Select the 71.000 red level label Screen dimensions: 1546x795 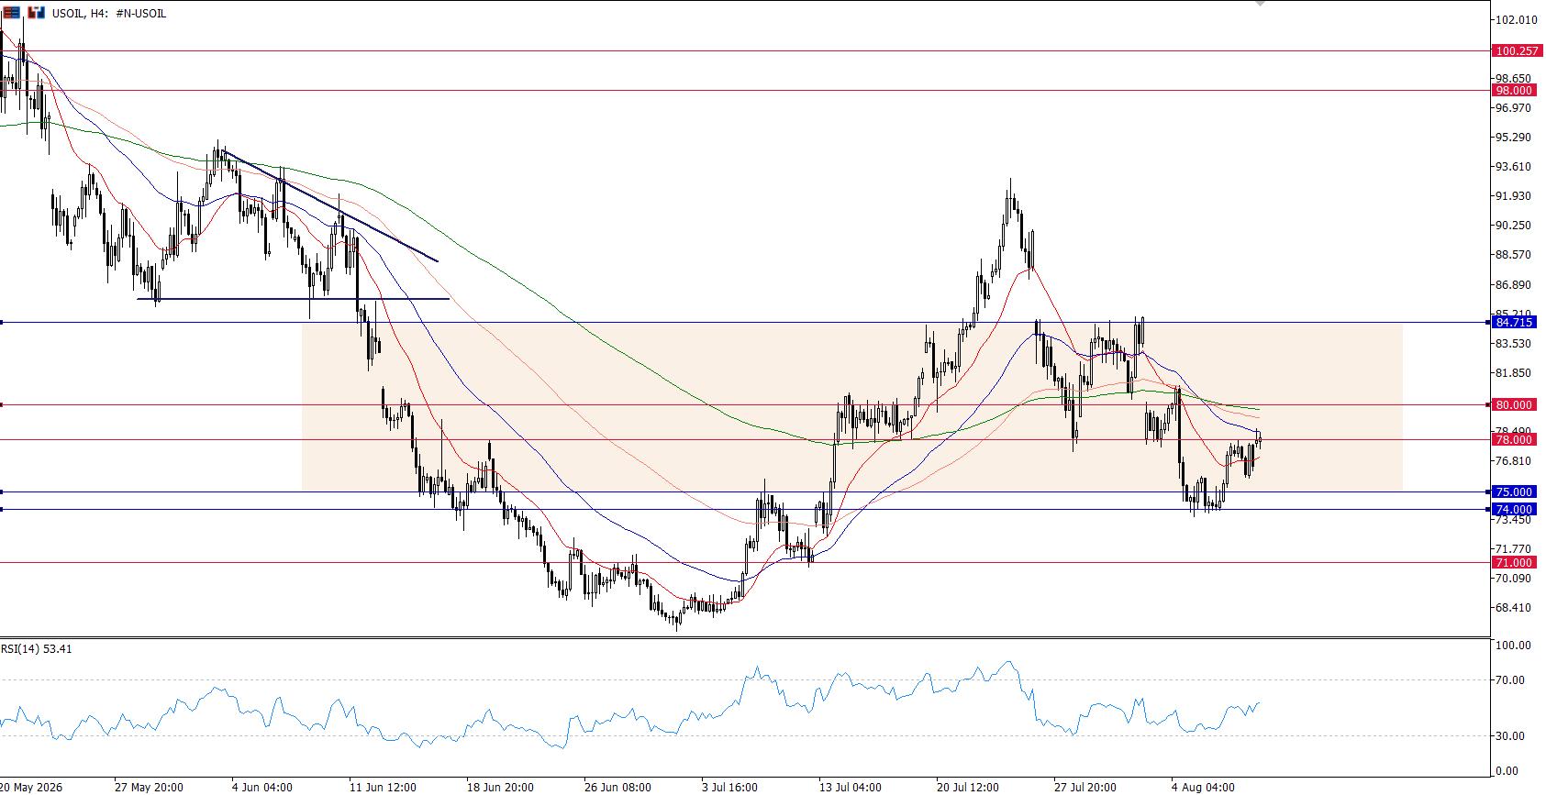tap(1513, 562)
